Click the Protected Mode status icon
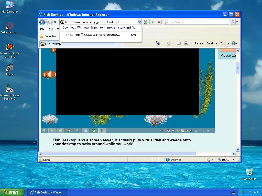 208,160
